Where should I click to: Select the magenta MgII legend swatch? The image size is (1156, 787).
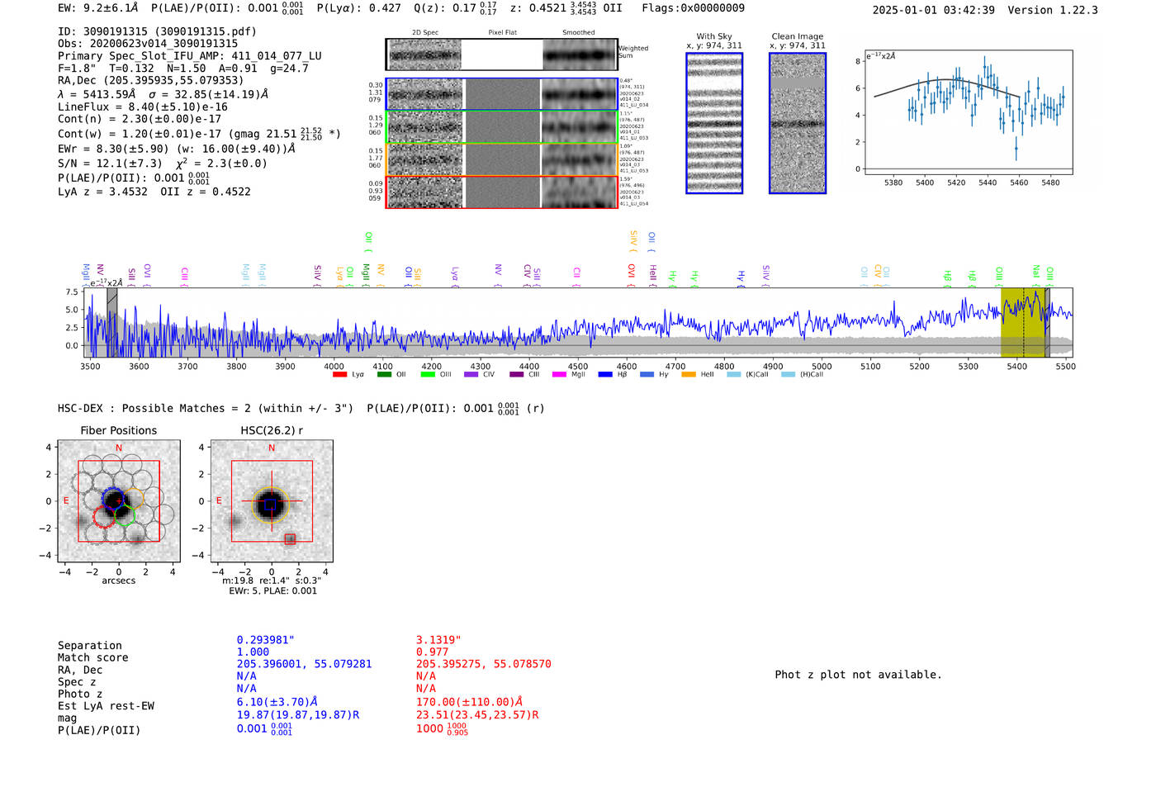(560, 375)
